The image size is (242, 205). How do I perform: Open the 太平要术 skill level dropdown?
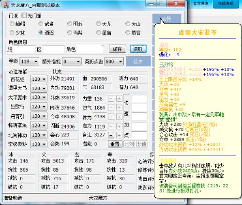(39, 97)
